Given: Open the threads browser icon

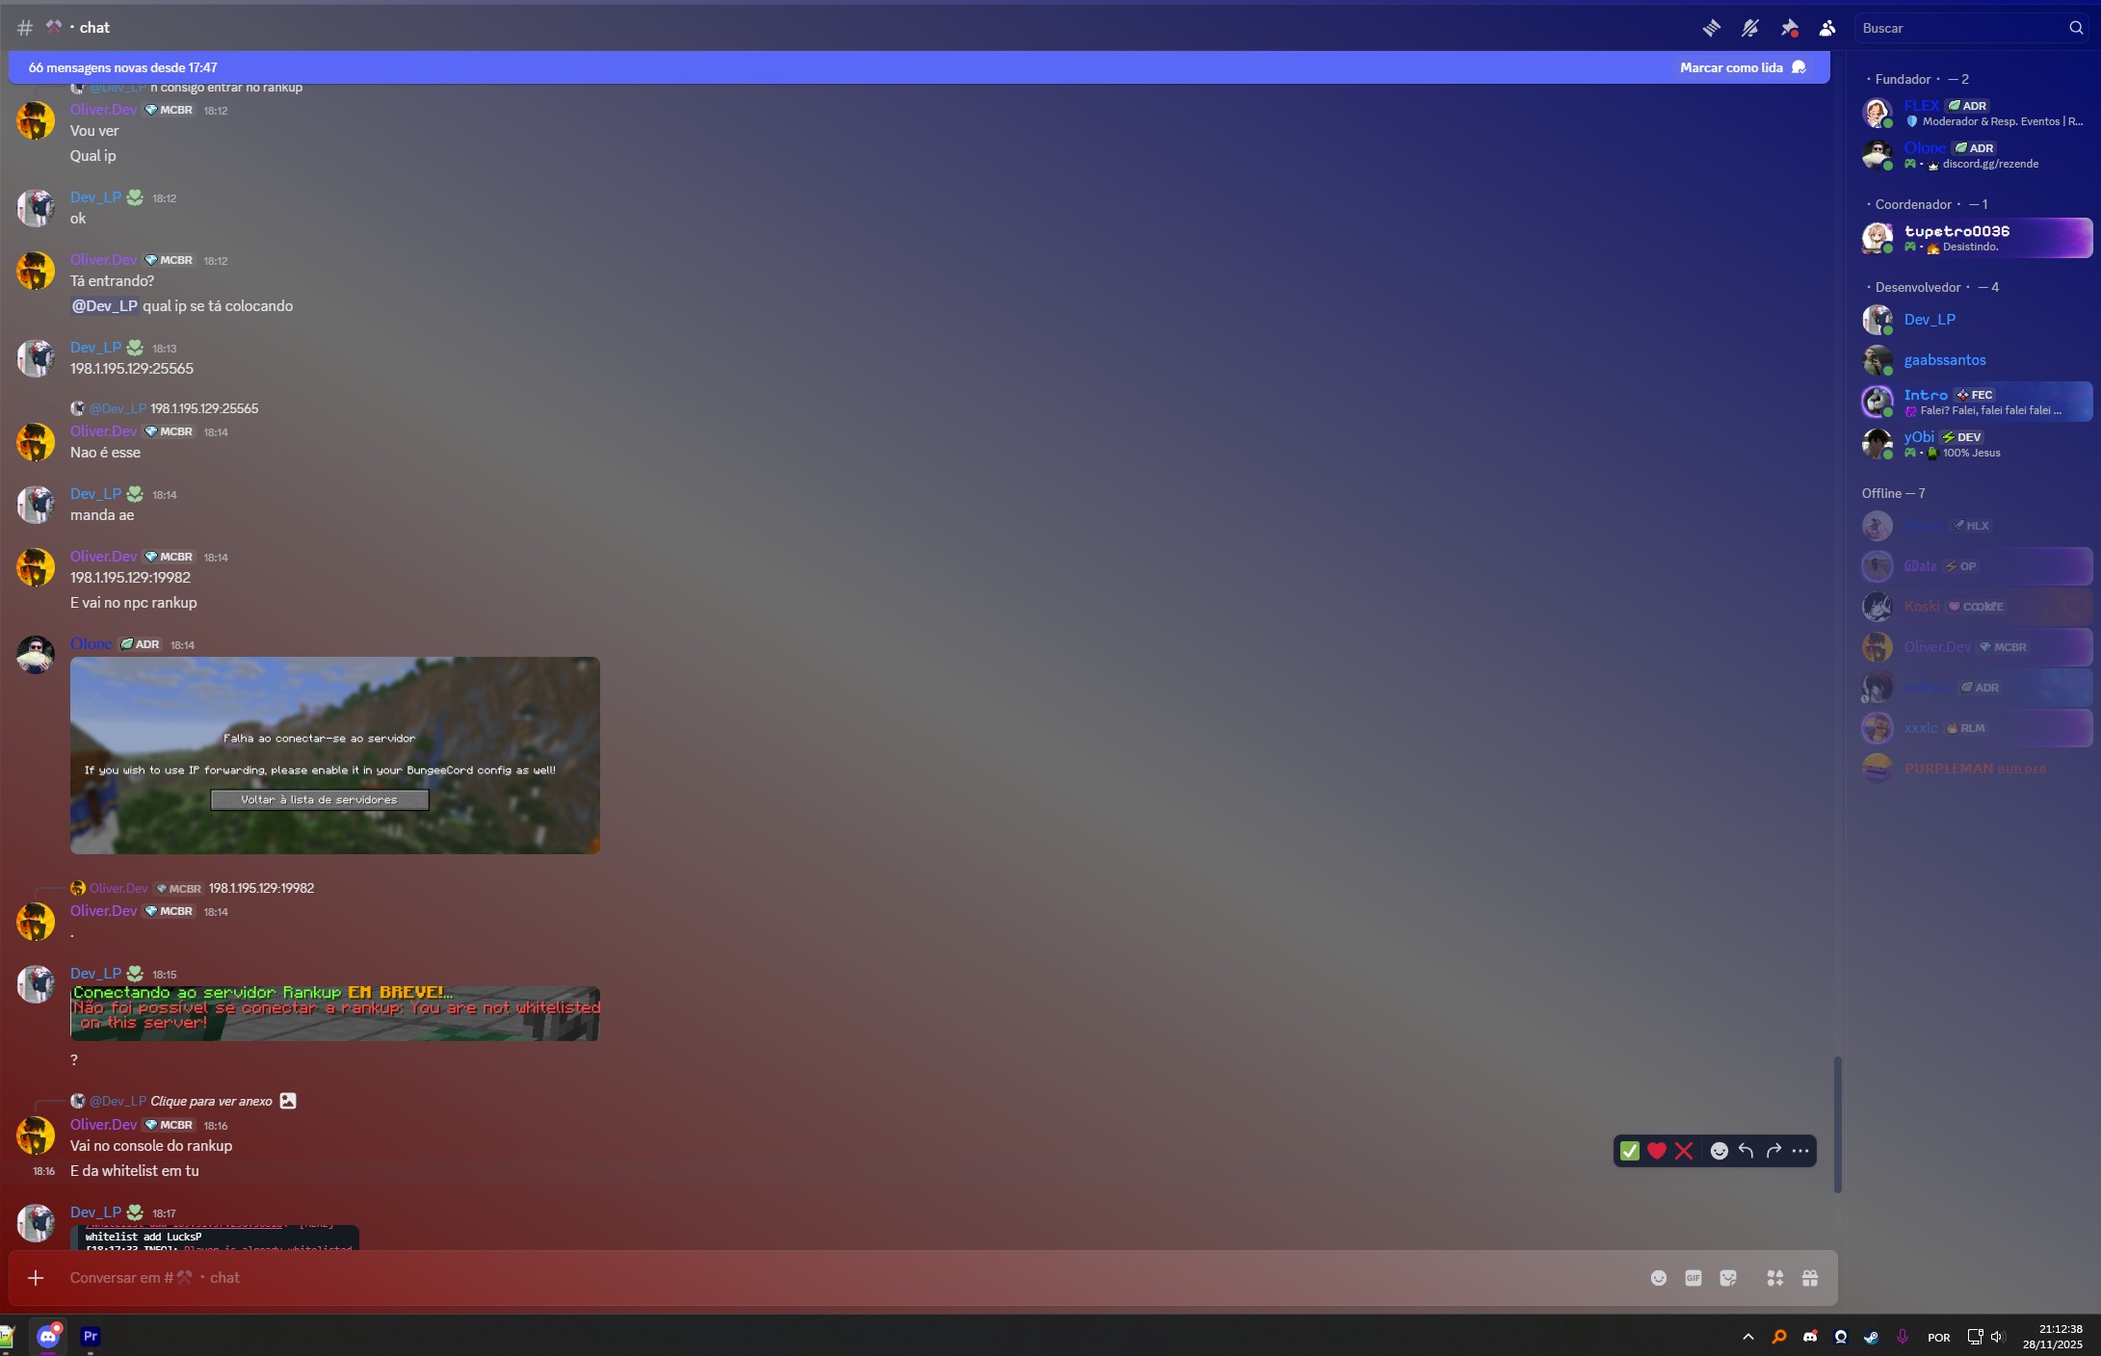Looking at the screenshot, I should [1712, 28].
